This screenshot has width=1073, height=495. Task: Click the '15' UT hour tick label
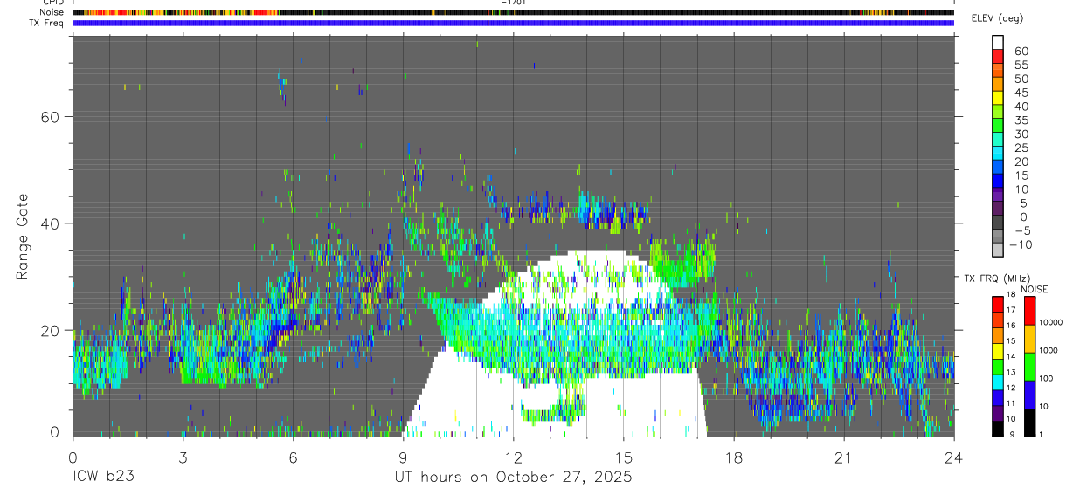[623, 458]
